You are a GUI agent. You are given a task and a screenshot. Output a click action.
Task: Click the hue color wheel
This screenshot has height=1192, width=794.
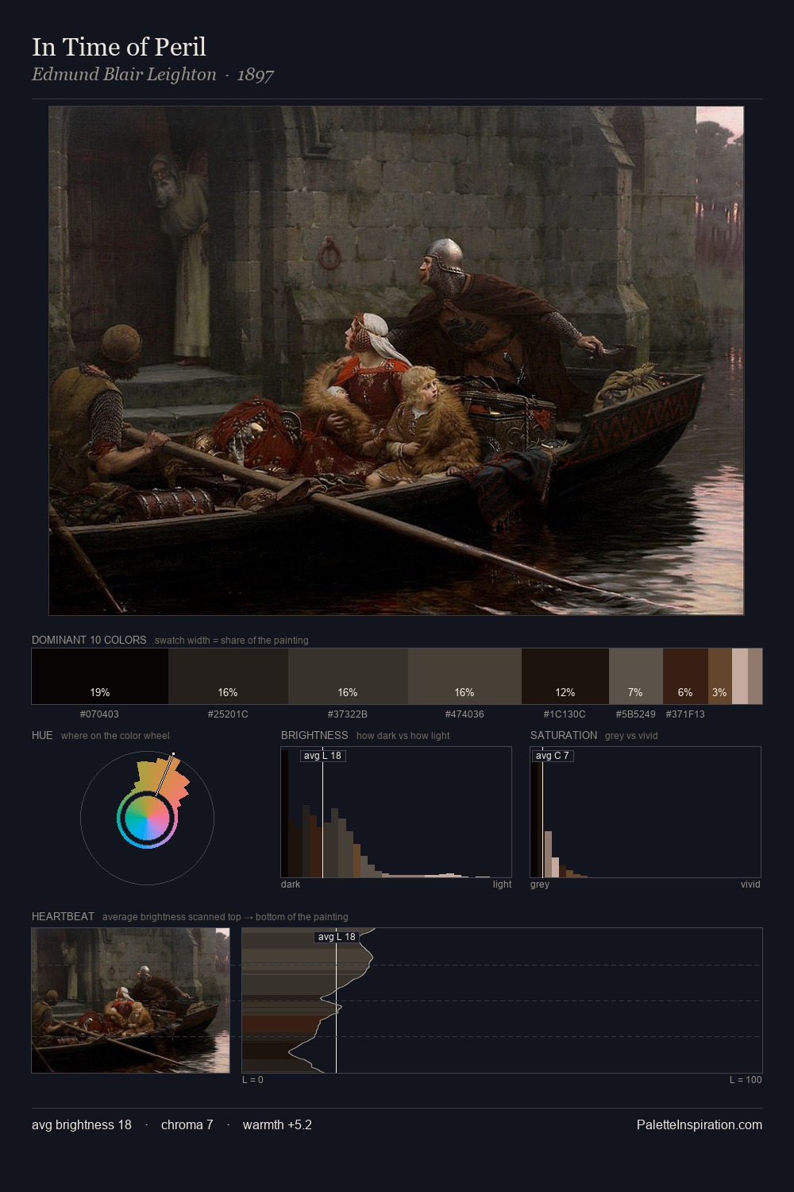click(x=147, y=818)
